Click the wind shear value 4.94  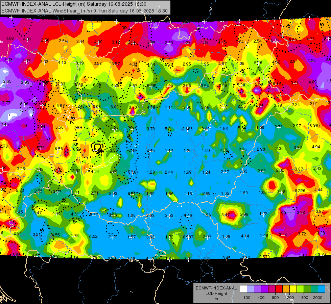316,147
